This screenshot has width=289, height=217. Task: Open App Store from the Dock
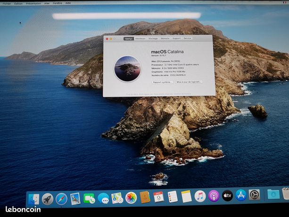[241, 195]
